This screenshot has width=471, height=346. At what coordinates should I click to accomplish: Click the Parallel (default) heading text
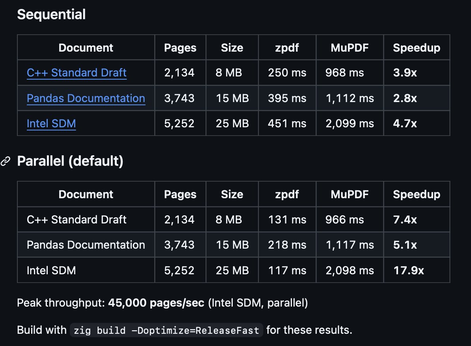[70, 161]
